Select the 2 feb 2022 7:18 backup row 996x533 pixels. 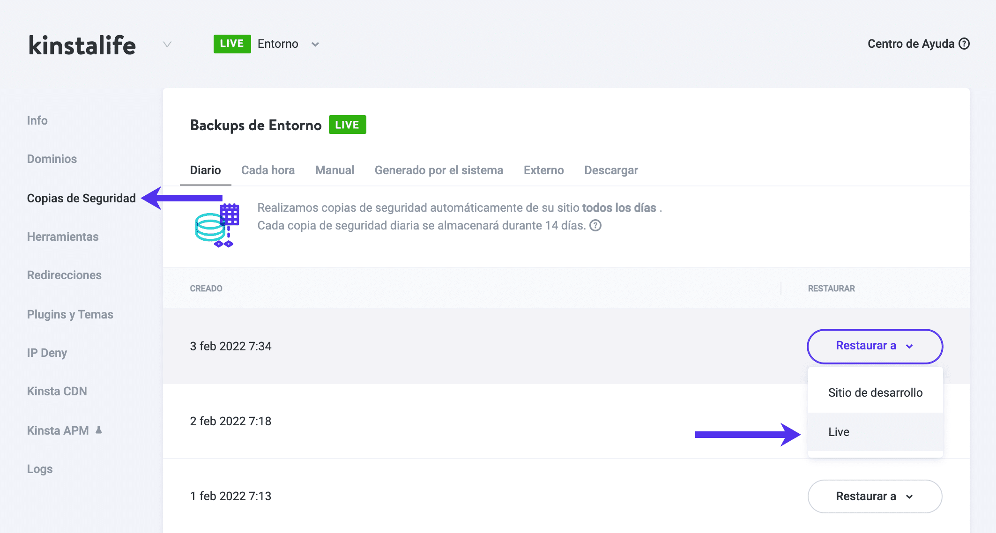(231, 422)
